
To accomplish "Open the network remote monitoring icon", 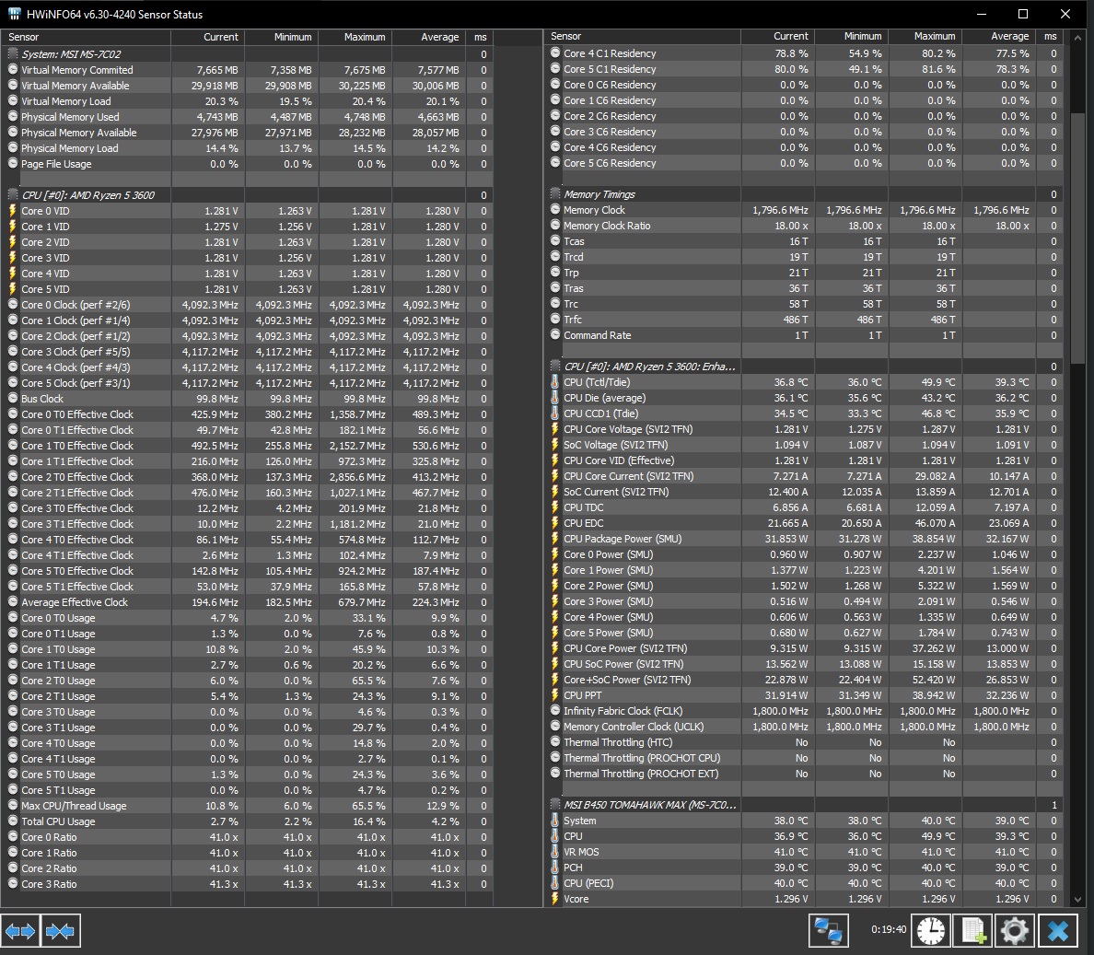I will point(828,930).
